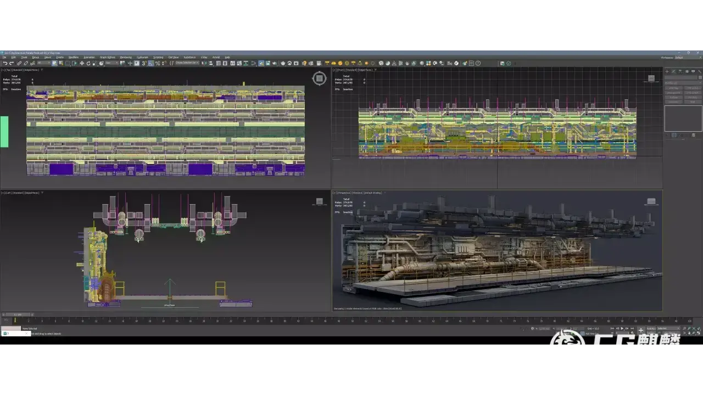Open the Rendering menu

click(x=126, y=58)
